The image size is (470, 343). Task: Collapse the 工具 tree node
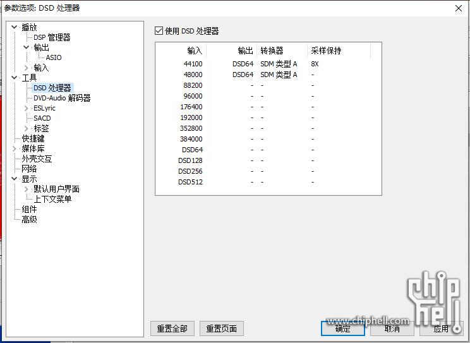14,78
